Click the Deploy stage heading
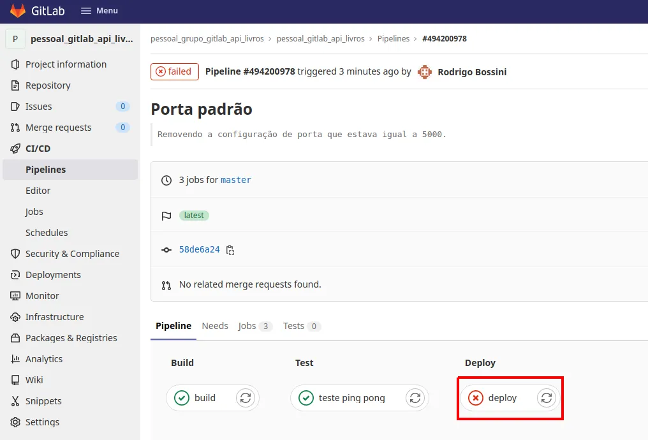This screenshot has height=440, width=648. tap(480, 363)
